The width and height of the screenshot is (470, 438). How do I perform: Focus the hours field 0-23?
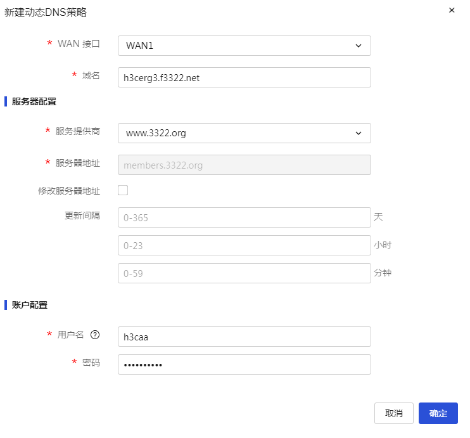(x=245, y=245)
